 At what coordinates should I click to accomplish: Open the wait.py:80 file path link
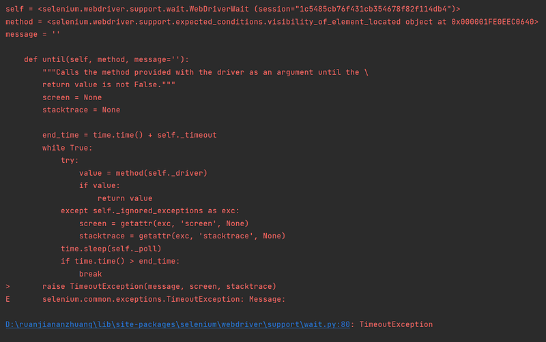point(177,324)
